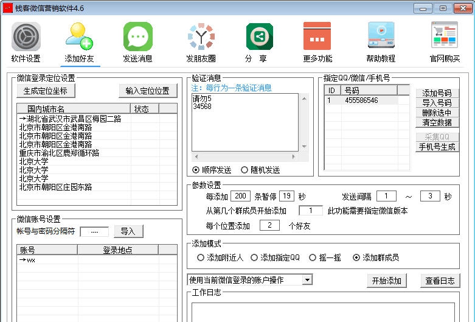Maximize the 钱客微信营销软件 window
Viewport: 475px width, 322px height.
(443, 8)
